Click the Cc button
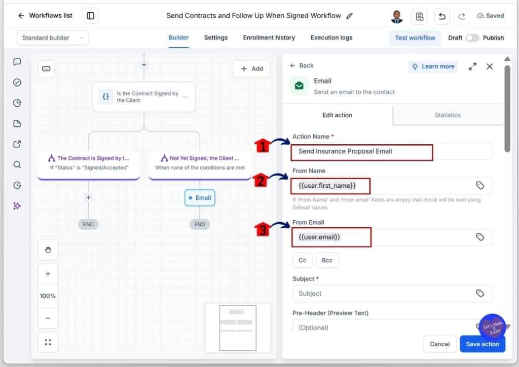 302,260
